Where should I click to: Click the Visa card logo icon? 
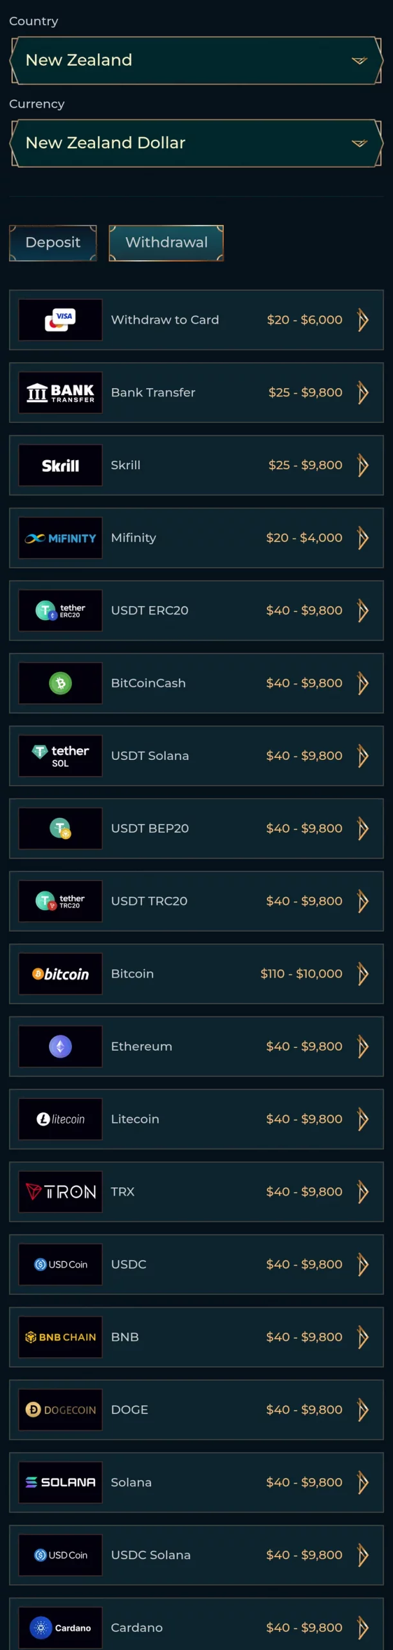(x=60, y=320)
